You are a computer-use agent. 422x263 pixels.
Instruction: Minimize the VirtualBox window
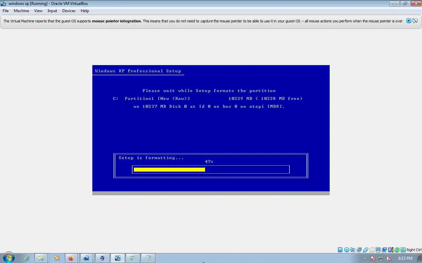[x=394, y=4]
